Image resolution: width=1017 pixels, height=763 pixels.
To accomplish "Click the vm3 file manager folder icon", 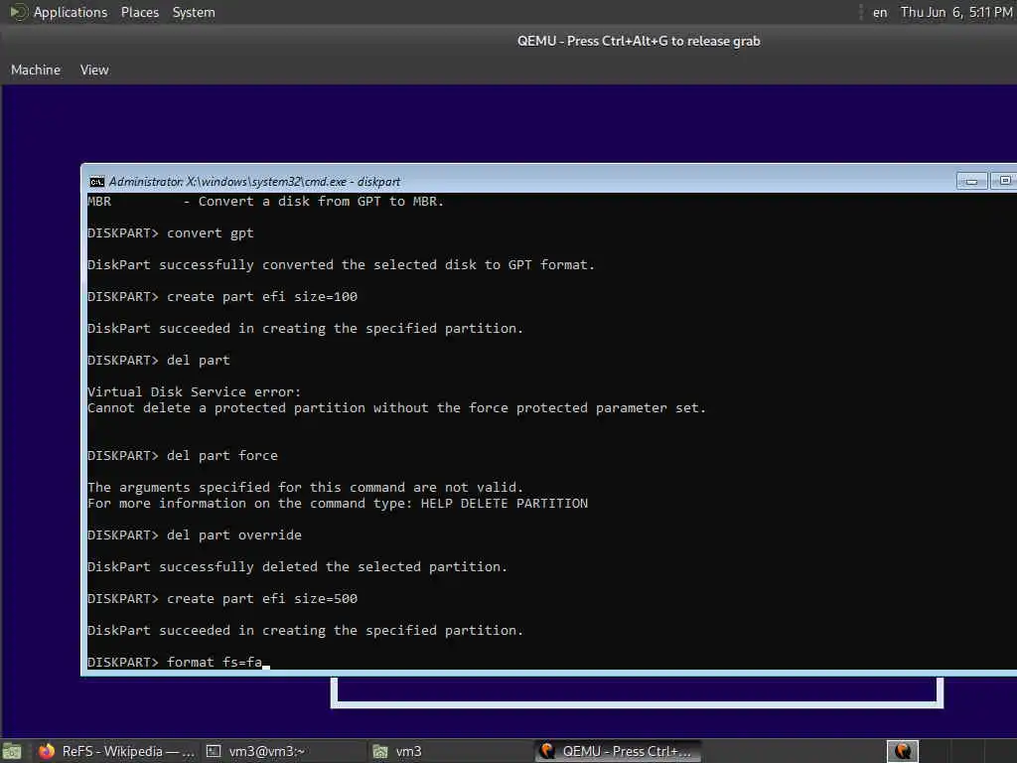I will [x=380, y=751].
